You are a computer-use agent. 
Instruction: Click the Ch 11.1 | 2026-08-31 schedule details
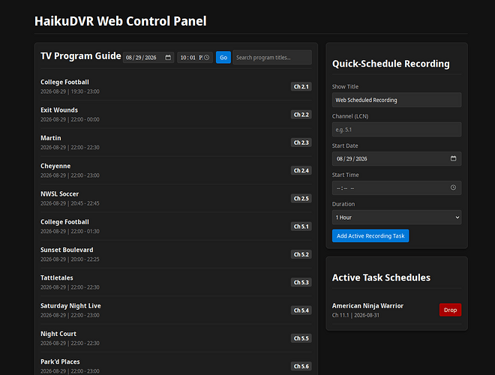click(x=355, y=315)
